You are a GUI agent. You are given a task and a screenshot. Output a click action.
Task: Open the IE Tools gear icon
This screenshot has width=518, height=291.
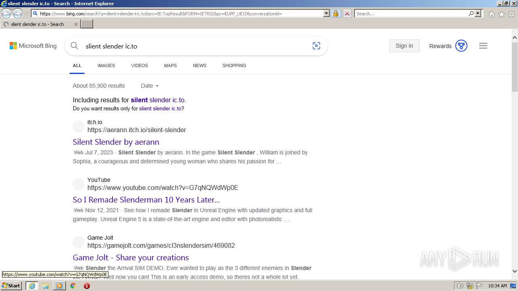[x=512, y=14]
